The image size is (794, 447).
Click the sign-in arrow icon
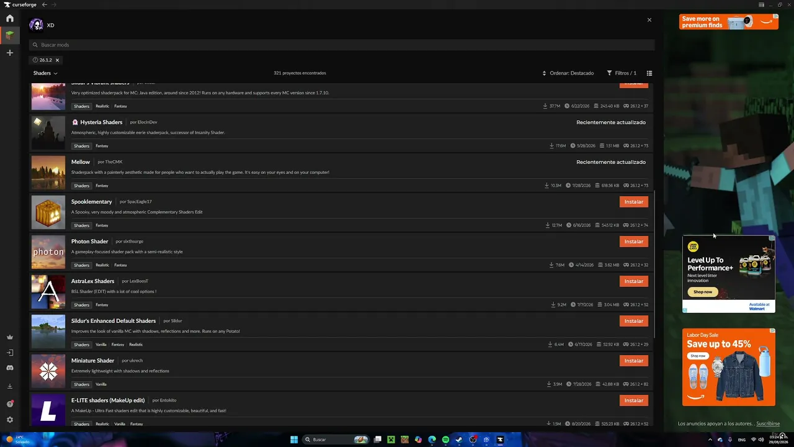pyautogui.click(x=9, y=353)
